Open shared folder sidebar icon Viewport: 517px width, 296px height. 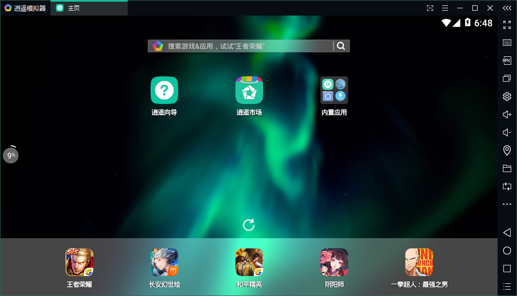tap(507, 168)
